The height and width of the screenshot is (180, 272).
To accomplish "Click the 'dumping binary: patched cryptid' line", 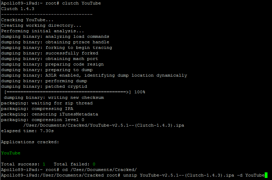I will tap(44, 86).
